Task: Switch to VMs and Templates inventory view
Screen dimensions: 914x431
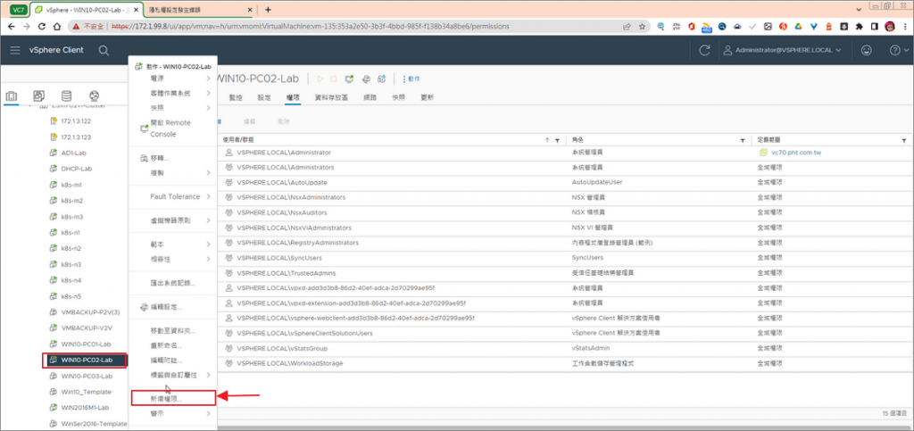Action: tap(39, 96)
